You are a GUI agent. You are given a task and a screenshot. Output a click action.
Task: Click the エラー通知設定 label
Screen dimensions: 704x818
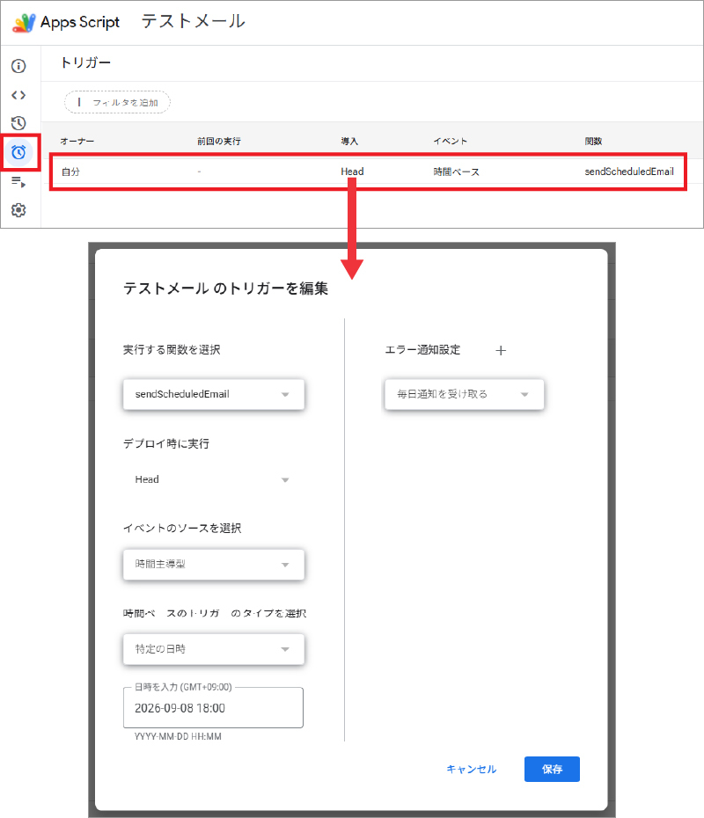(x=422, y=350)
